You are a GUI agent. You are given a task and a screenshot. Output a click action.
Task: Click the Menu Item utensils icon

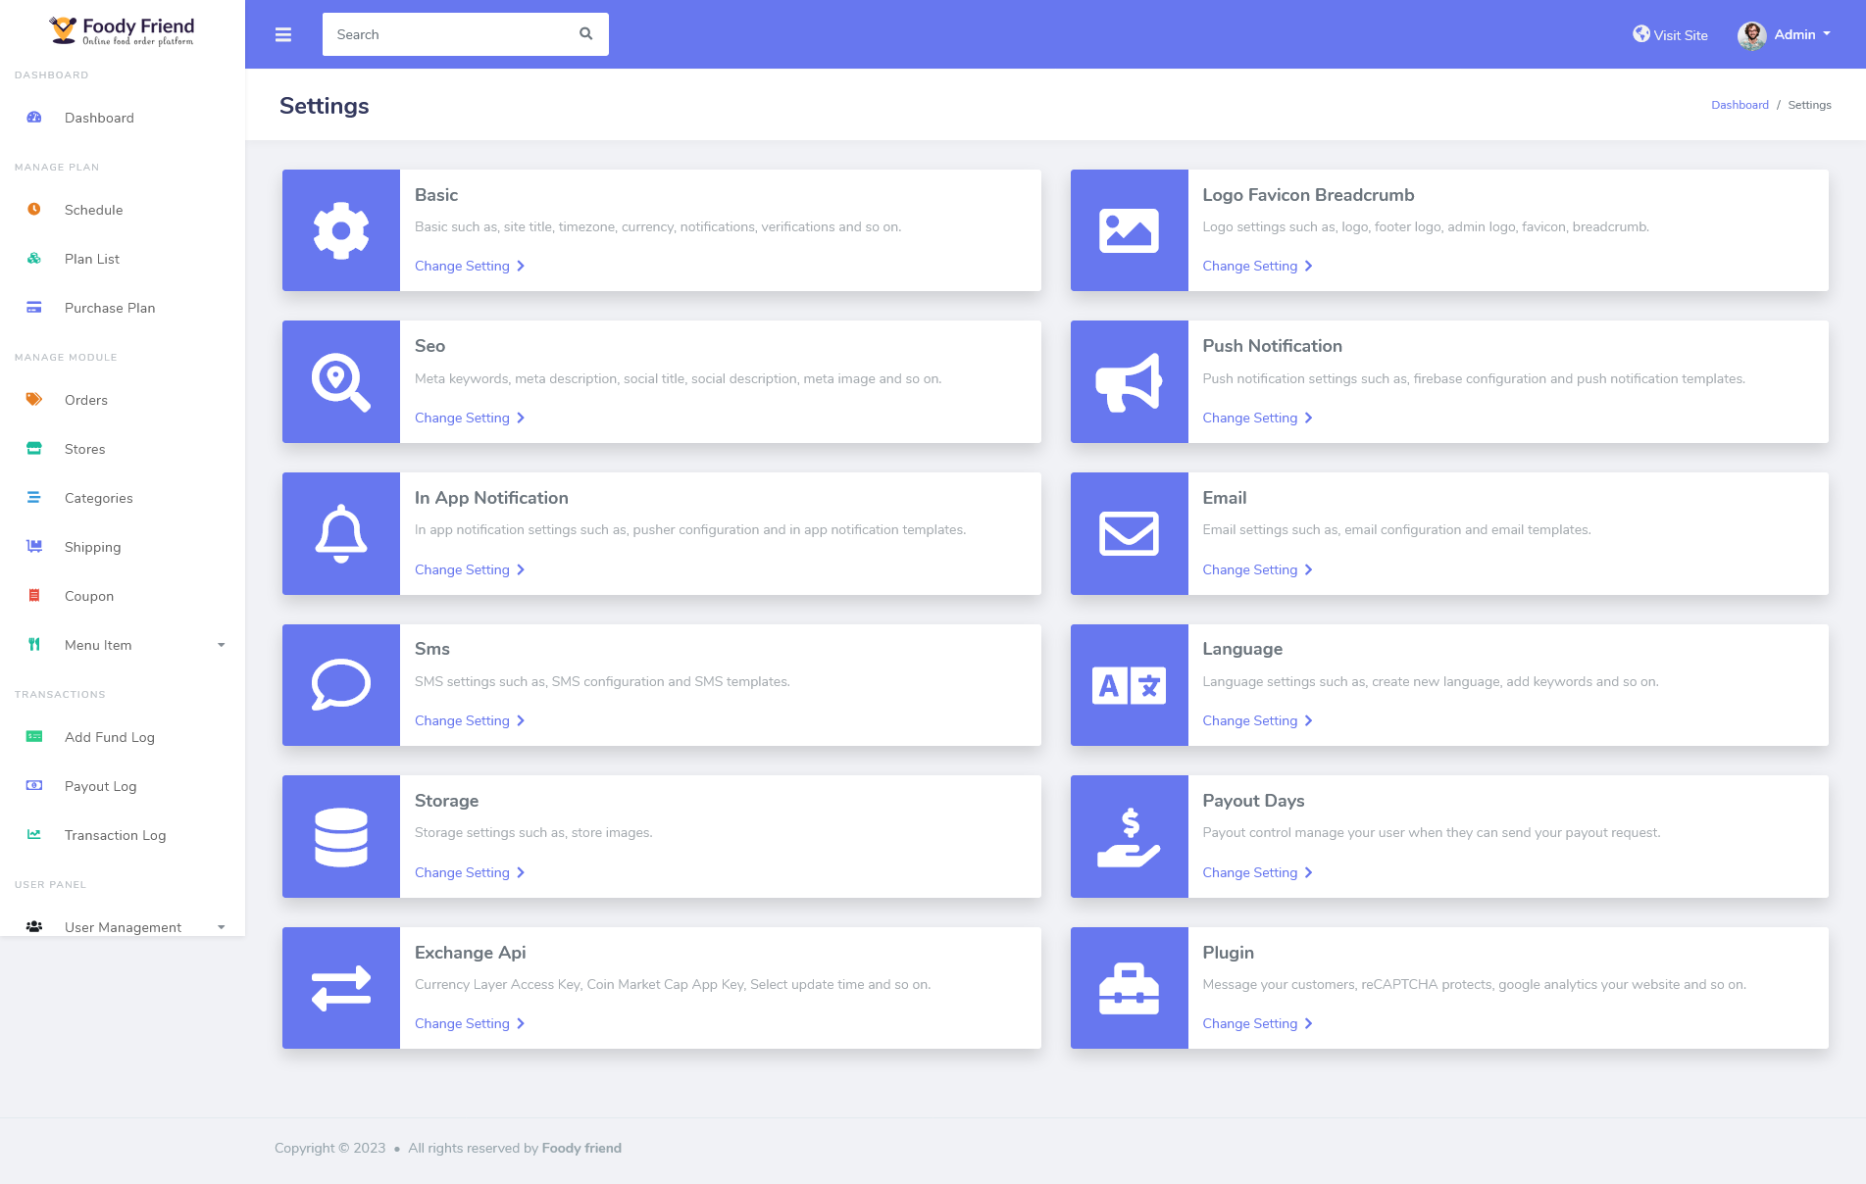[34, 645]
